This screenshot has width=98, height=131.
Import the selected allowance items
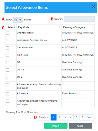click(56, 126)
